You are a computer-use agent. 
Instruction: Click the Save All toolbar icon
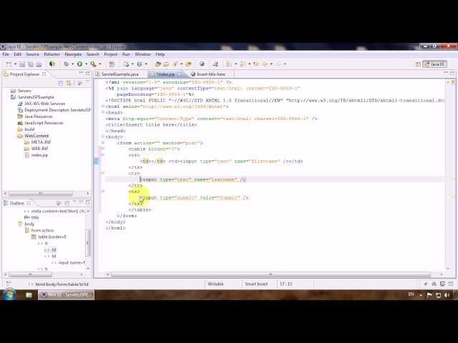pyautogui.click(x=30, y=64)
